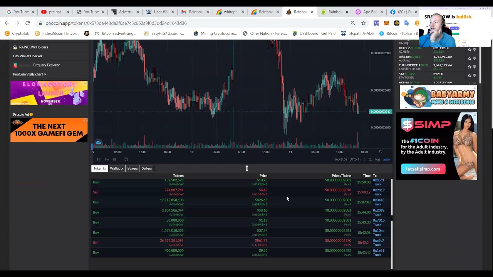The image size is (493, 277).
Task: Bookmark this page with the star icon
Action: point(363,23)
